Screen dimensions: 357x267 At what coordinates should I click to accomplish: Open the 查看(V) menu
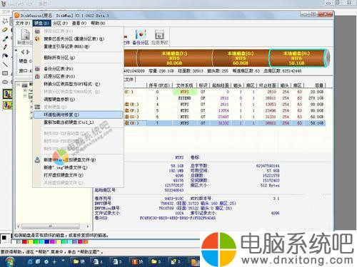pos(79,23)
